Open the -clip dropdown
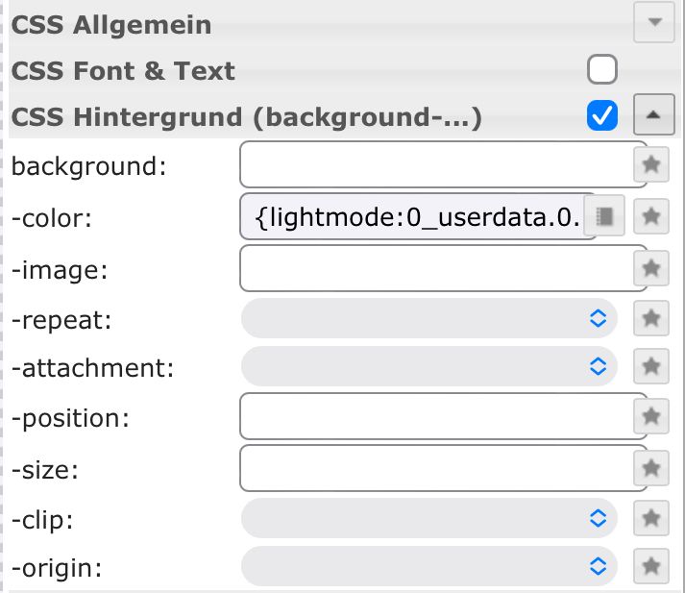Viewport: 685px width, 593px height. 428,519
